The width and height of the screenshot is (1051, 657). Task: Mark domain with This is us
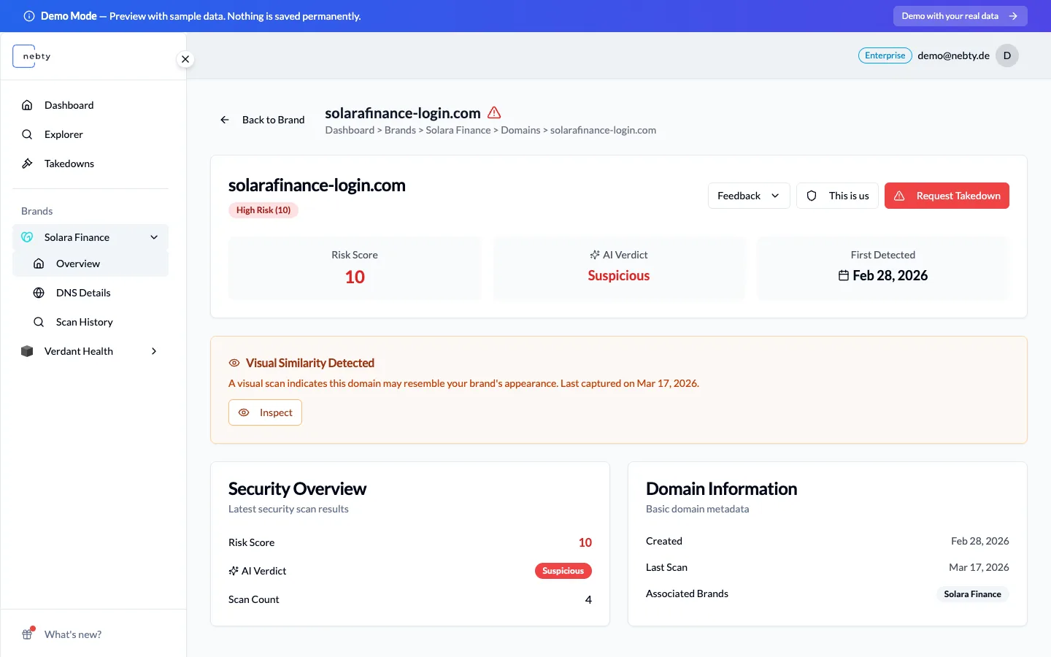click(x=837, y=196)
